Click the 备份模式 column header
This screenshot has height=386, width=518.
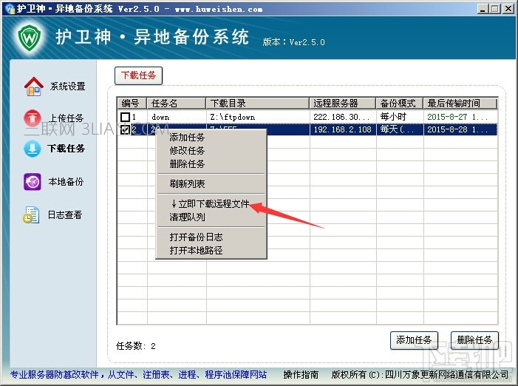click(400, 103)
